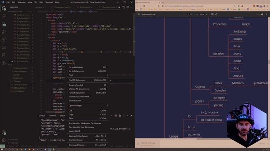Open 3.Objects.html in the explorer tree

click(20, 88)
